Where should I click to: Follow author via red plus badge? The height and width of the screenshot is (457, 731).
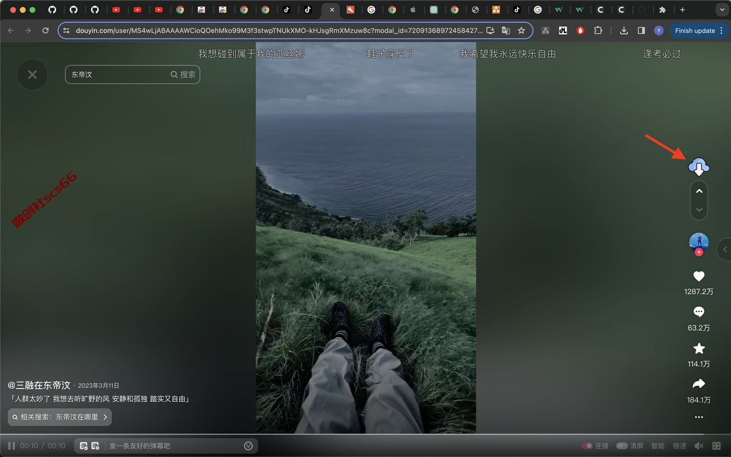(x=699, y=252)
